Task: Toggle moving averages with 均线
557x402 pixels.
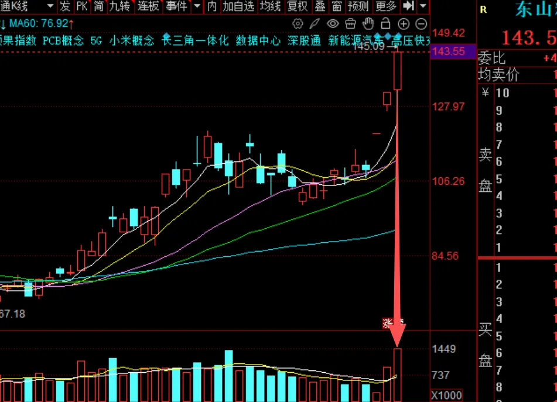Action: [x=271, y=6]
